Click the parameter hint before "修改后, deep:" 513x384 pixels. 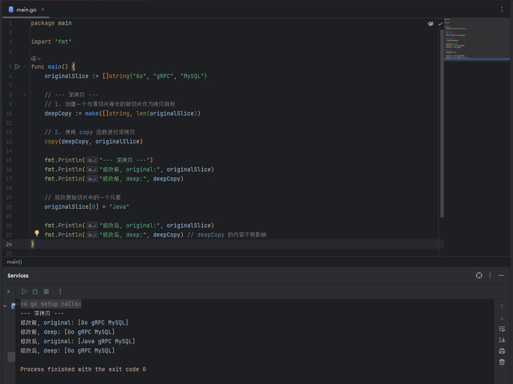click(93, 235)
